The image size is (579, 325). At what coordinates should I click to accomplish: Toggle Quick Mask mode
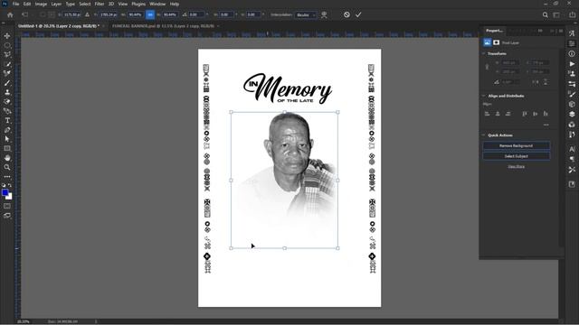pyautogui.click(x=7, y=206)
